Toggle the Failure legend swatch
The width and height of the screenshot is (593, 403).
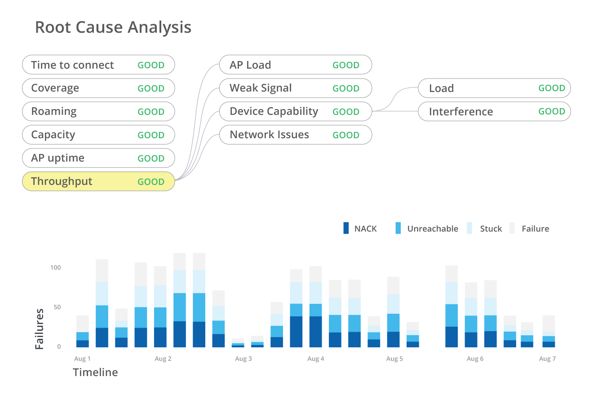(512, 228)
